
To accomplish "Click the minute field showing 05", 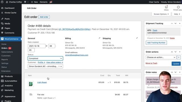I will 31,50.
